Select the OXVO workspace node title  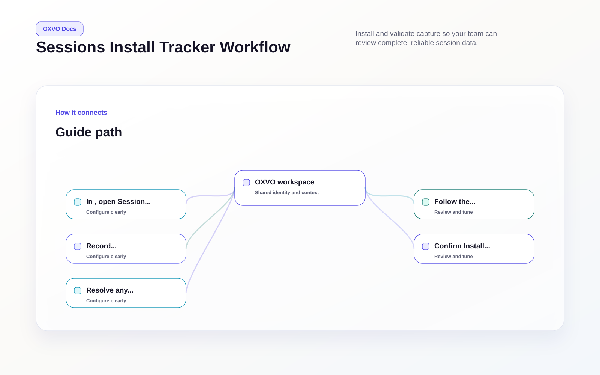coord(285,182)
